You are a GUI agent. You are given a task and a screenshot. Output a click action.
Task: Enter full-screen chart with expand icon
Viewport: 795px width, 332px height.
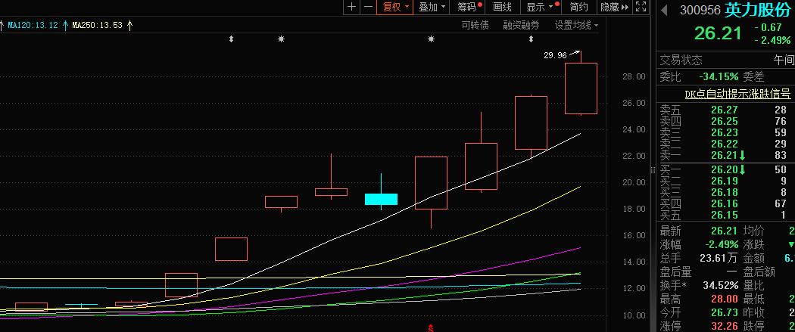coord(641,7)
